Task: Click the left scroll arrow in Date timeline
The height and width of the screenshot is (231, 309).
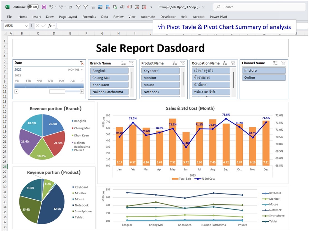Action: pyautogui.click(x=16, y=92)
